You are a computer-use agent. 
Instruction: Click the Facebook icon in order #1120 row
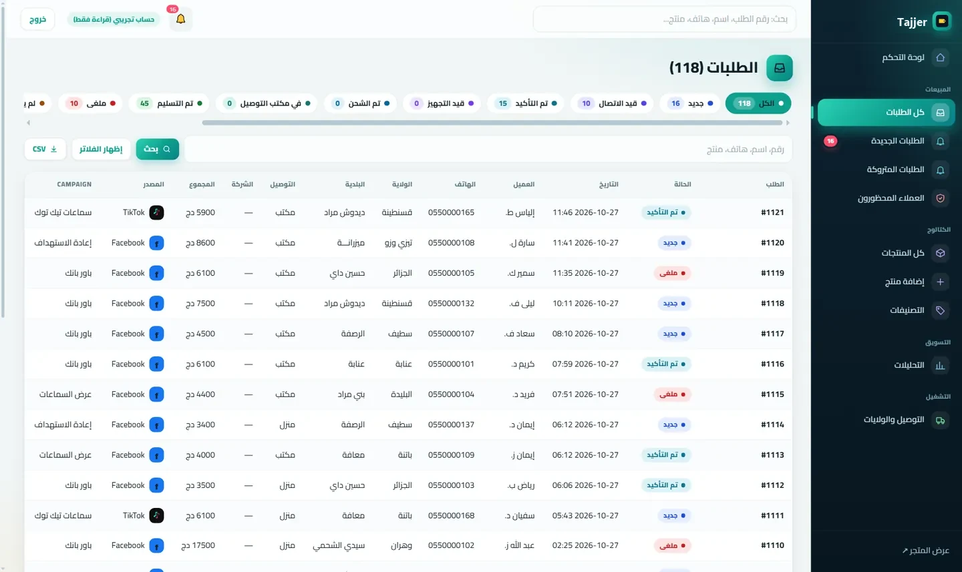(x=156, y=243)
